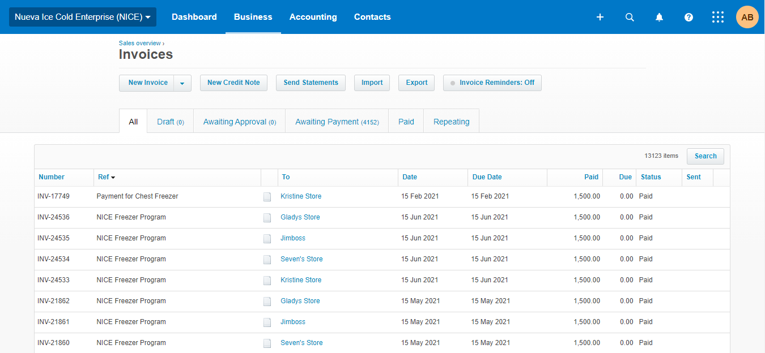Screen dimensions: 765x353
Task: Click the document icon for INV-24534
Action: pos(267,260)
